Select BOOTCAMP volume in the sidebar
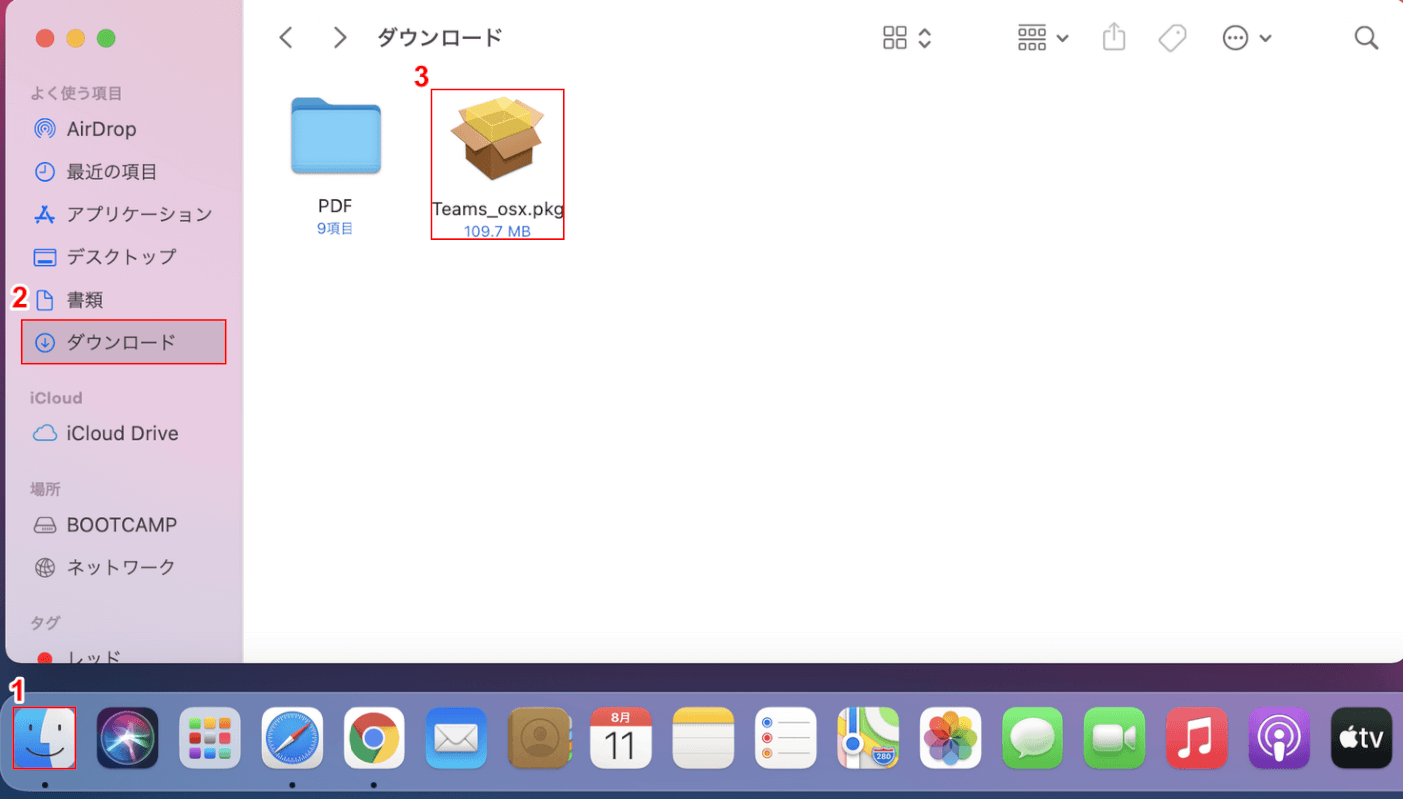 (124, 525)
